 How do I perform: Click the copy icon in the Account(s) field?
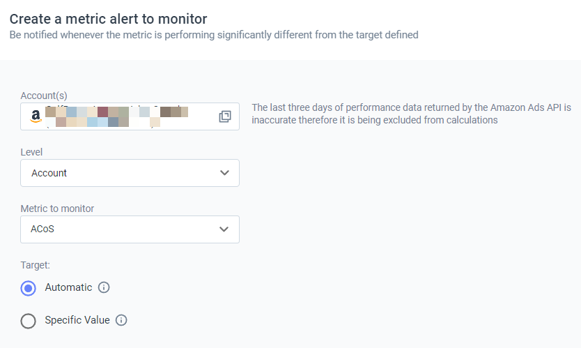pyautogui.click(x=225, y=116)
